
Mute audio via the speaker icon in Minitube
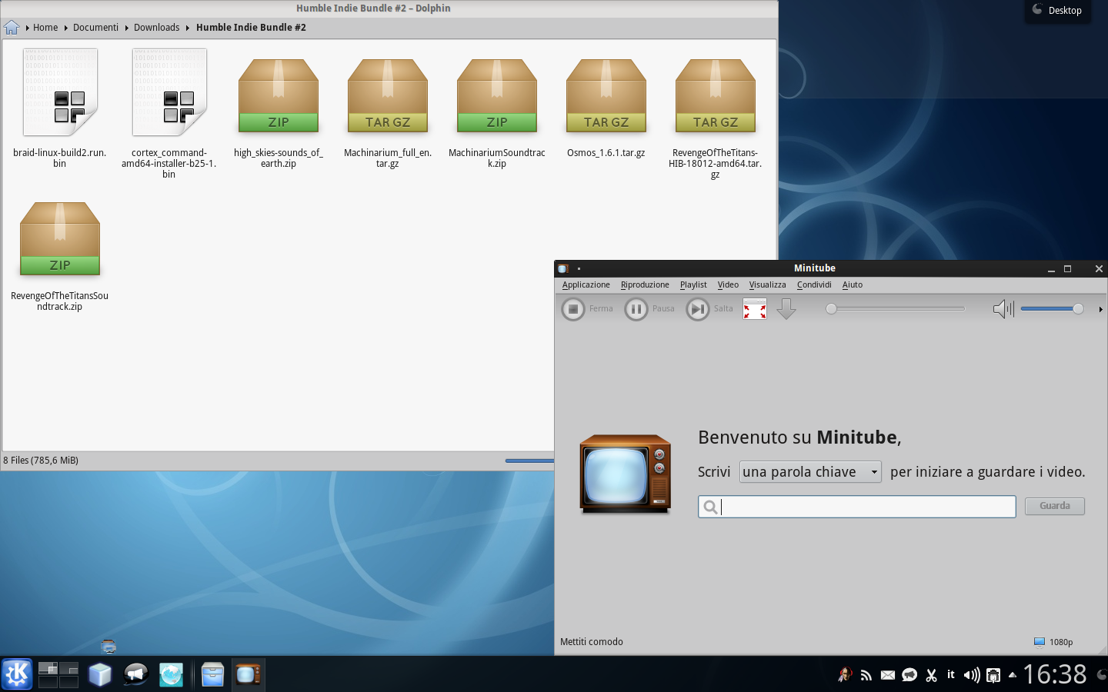point(1003,309)
